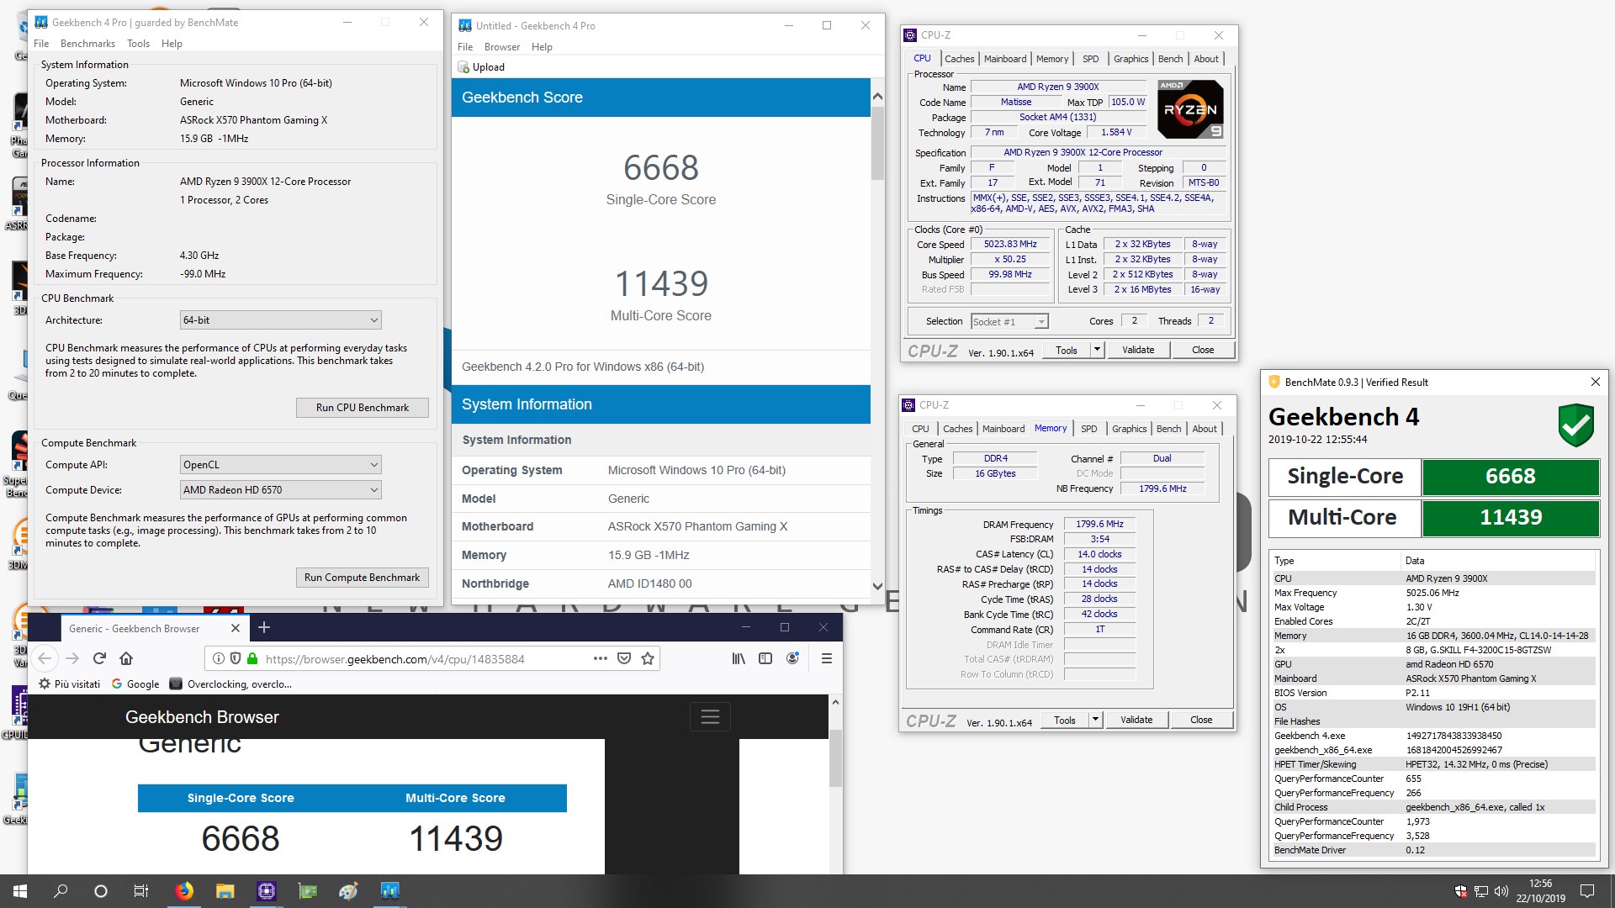Screen dimensions: 1615x908
Task: Open the Google bookmark
Action: (x=135, y=684)
